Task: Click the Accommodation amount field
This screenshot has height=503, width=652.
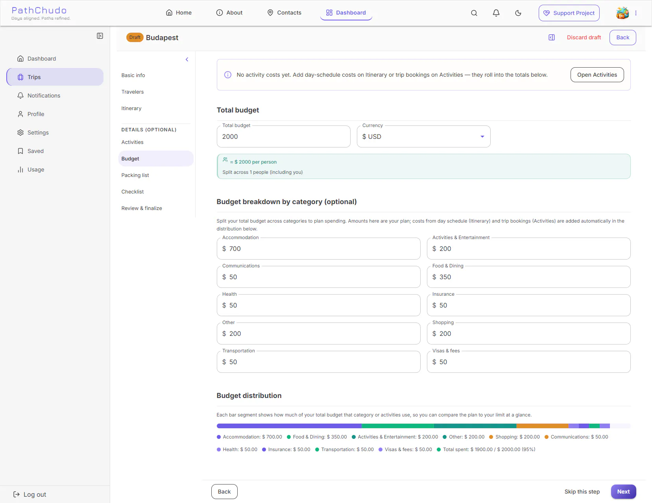Action: click(x=318, y=249)
